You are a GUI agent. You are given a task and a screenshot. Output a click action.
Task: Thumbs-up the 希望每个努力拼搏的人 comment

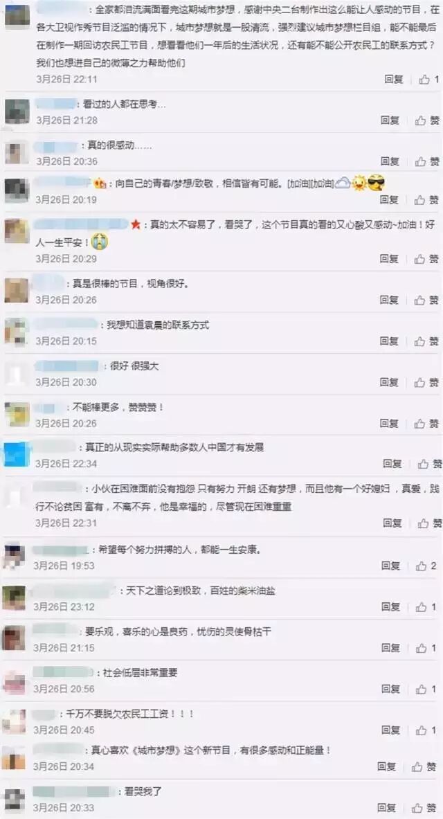click(x=426, y=566)
